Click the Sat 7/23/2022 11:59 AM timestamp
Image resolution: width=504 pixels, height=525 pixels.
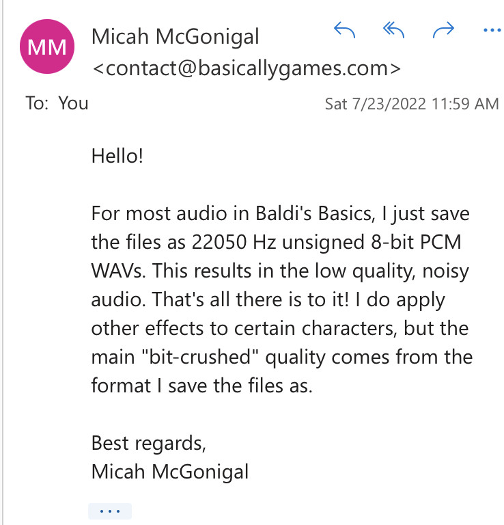coord(412,105)
